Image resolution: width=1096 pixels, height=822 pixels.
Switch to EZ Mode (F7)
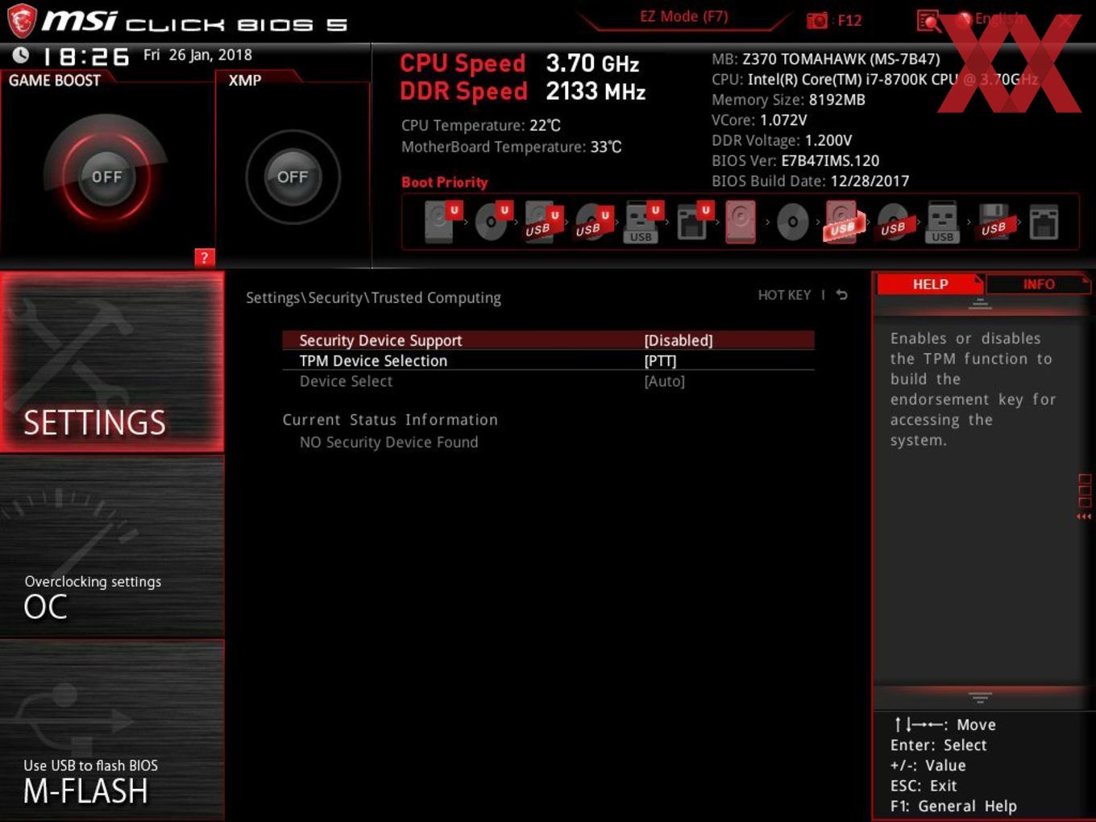683,17
